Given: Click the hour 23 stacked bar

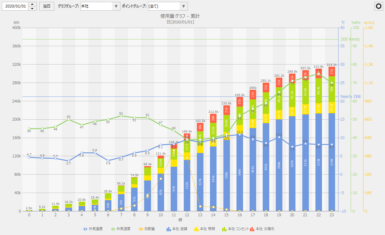Looking at the screenshot, I should click(332, 140).
